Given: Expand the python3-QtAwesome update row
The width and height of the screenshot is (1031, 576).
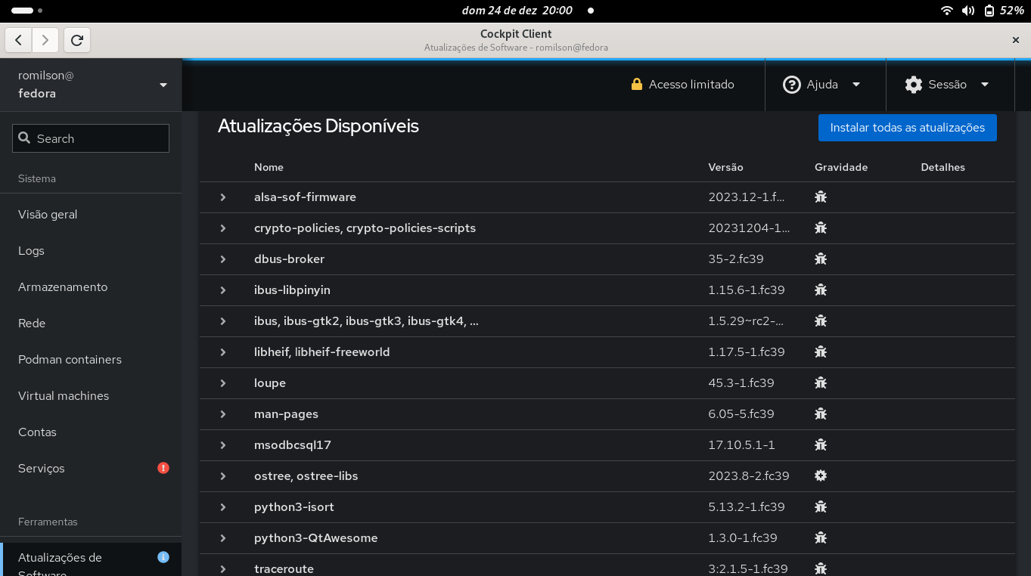Looking at the screenshot, I should coord(223,538).
